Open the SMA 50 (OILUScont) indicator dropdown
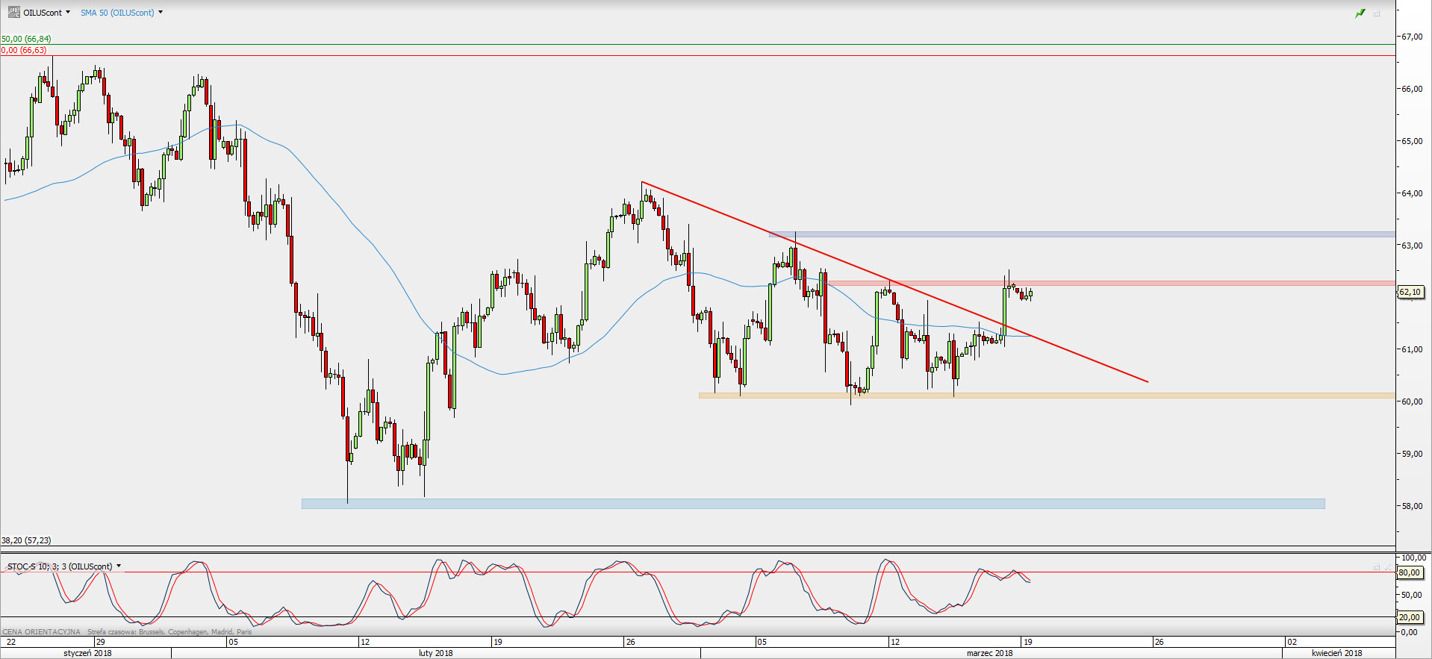Screen dimensions: 1432x659 (161, 13)
